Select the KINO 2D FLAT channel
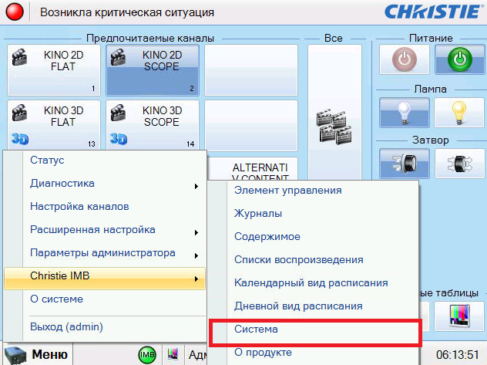487x365 pixels. click(54, 70)
